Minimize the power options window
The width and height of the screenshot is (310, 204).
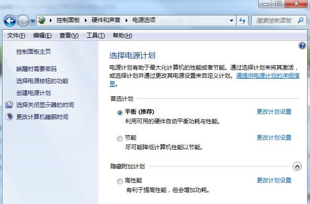pos(265,4)
